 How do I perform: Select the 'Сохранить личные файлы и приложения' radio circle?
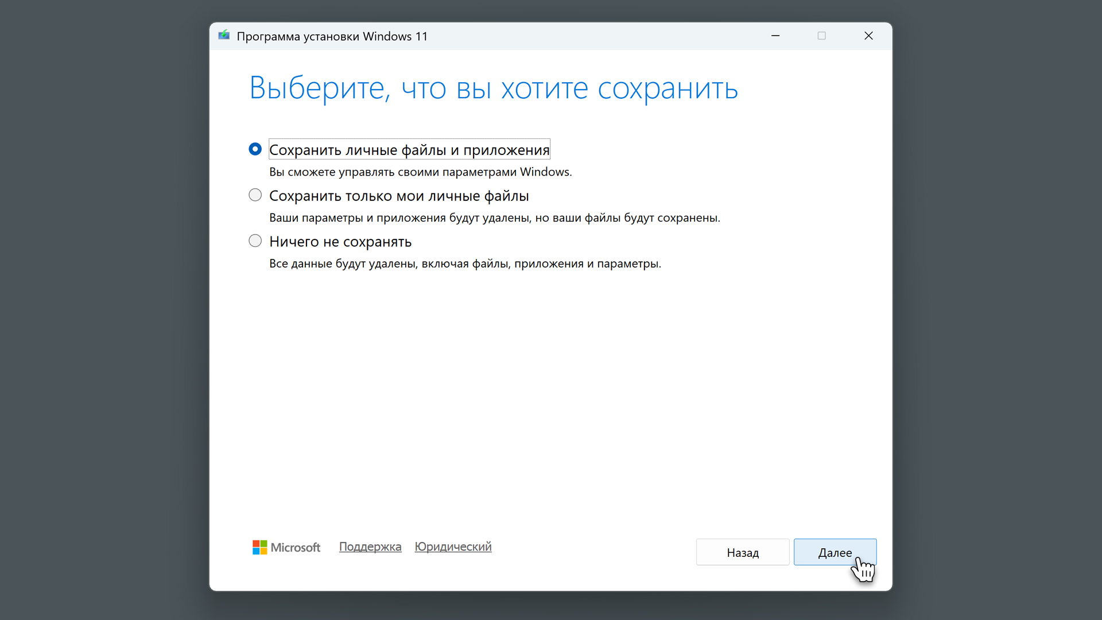[x=255, y=149]
